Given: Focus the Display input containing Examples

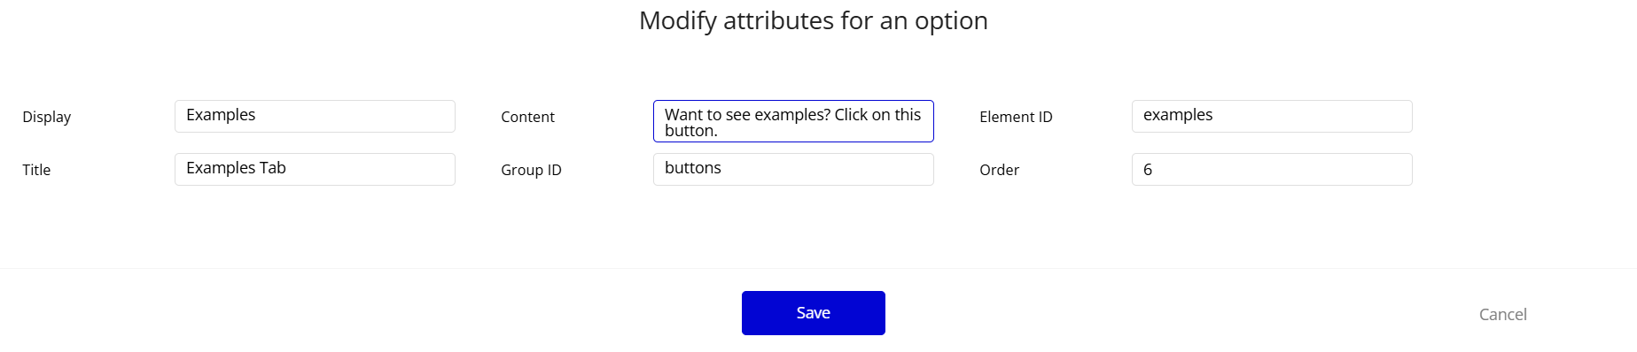Looking at the screenshot, I should 315,116.
